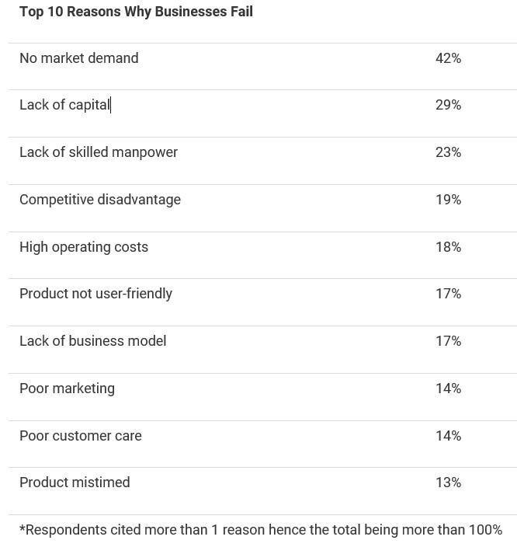The height and width of the screenshot is (554, 517).
Task: Click the 'No market demand' cell
Action: [79, 58]
